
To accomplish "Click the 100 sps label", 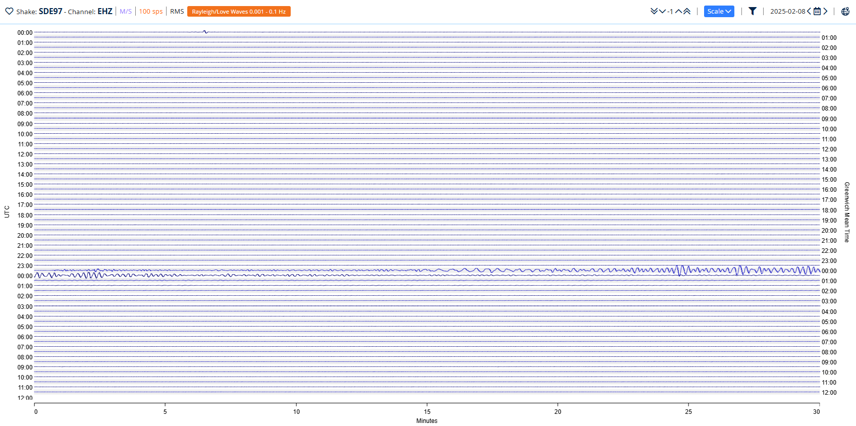I will (x=151, y=11).
